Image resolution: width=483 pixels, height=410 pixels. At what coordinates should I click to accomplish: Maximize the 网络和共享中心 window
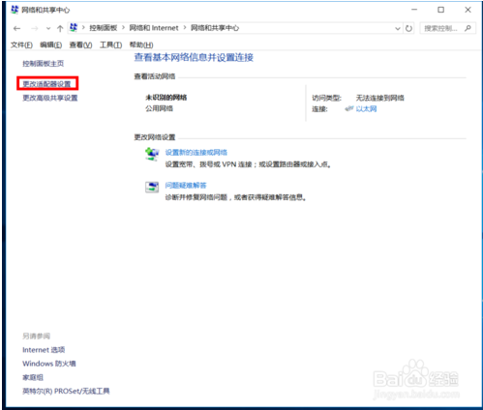[x=440, y=10]
